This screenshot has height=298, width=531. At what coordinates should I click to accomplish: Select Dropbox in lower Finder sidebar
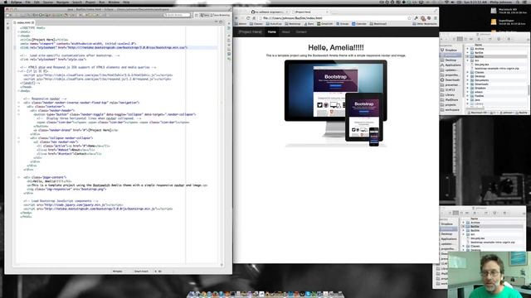click(447, 224)
